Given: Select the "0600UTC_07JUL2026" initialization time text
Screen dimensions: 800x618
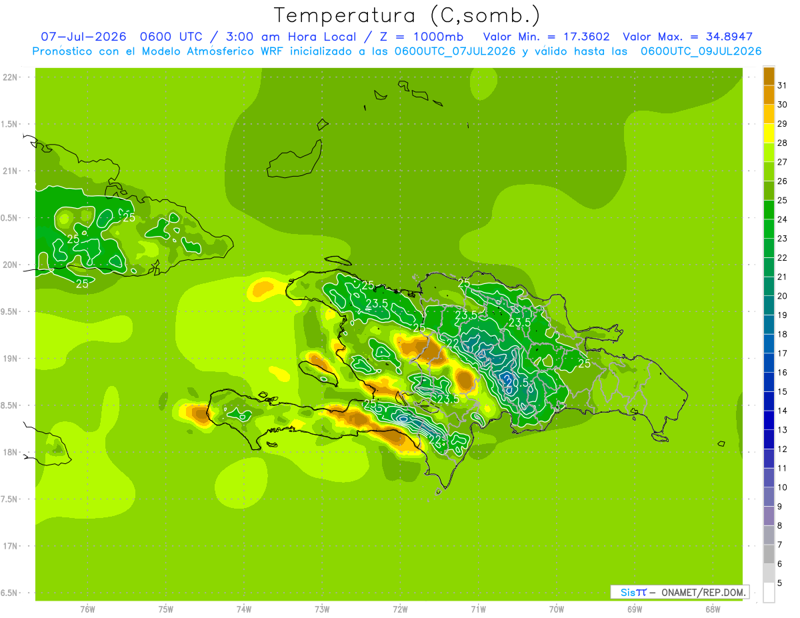Looking at the screenshot, I should (x=455, y=51).
